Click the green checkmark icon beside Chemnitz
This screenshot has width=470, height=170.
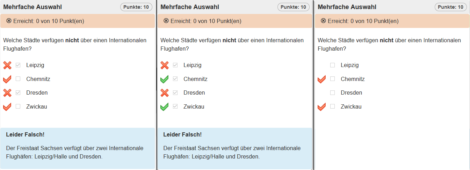164,79
